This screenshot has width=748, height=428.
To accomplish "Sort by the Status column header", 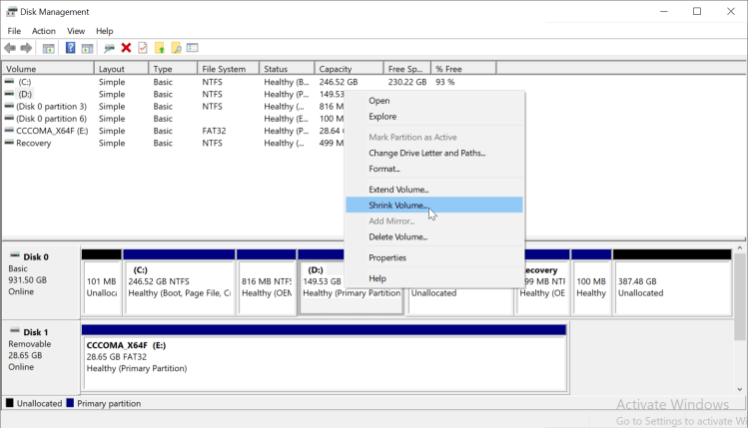I will [x=287, y=69].
